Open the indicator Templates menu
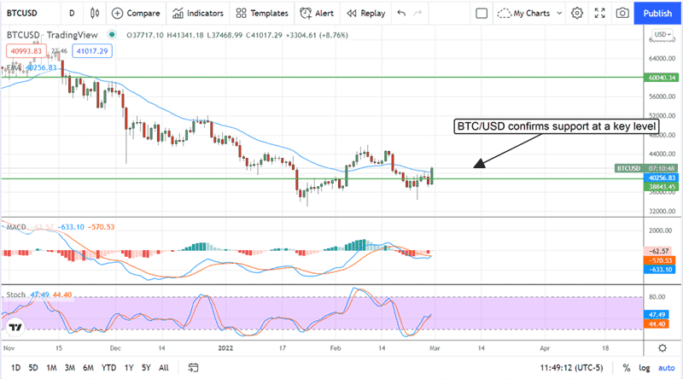683x379 pixels. (x=262, y=13)
